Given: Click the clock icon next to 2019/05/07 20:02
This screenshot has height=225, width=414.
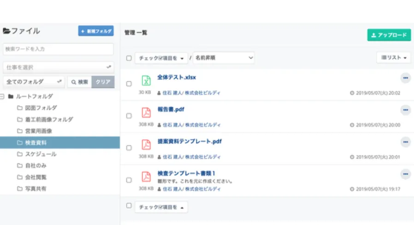Looking at the screenshot, I should (352, 93).
